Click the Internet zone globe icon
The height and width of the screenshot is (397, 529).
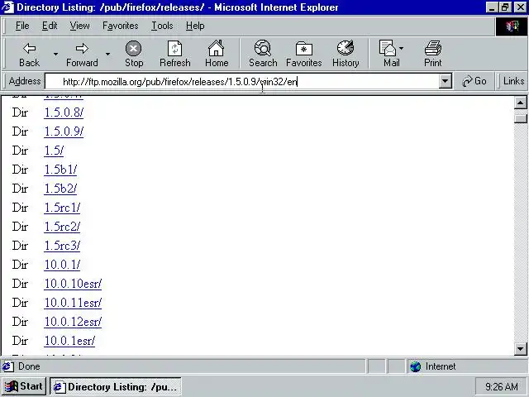tap(415, 366)
